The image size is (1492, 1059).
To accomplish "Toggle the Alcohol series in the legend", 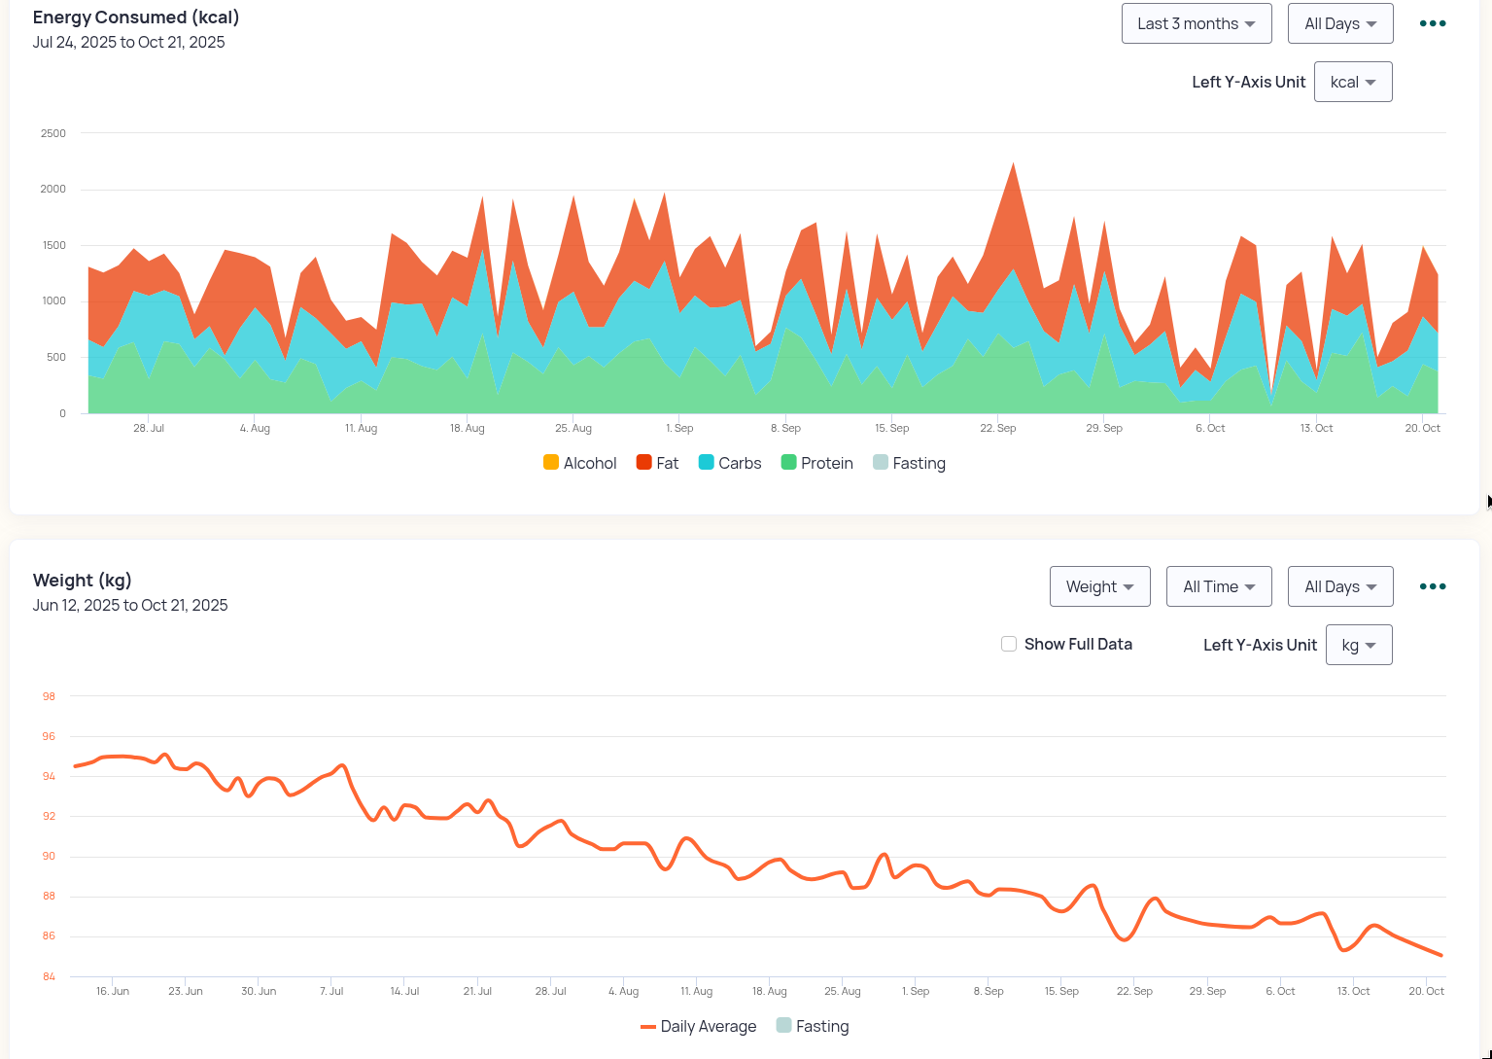I will 580,463.
